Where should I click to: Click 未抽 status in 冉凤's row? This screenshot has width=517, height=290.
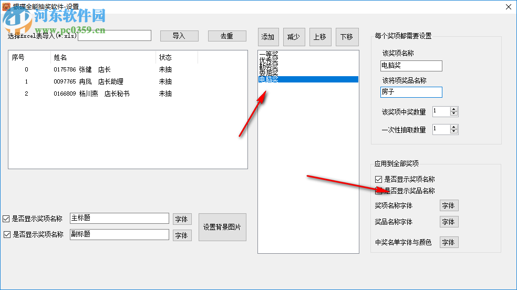coord(165,82)
